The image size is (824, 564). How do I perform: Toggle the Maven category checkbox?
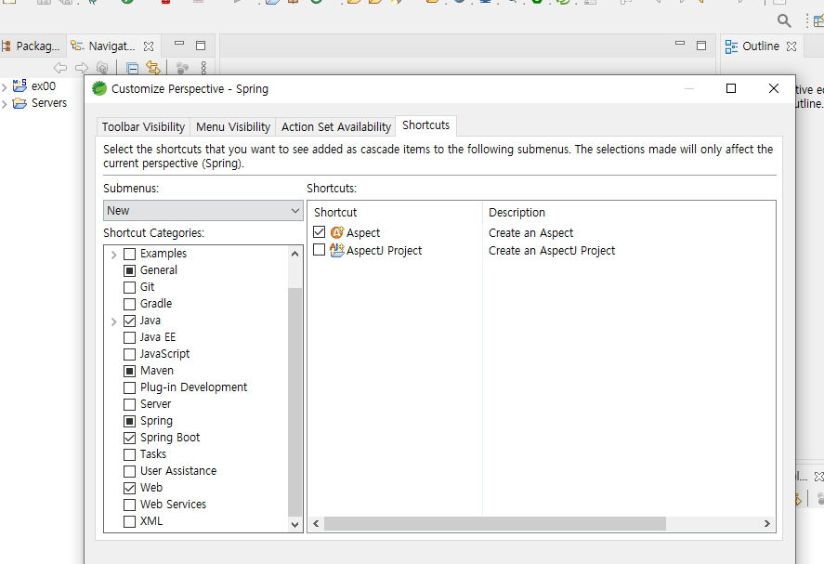pyautogui.click(x=129, y=371)
